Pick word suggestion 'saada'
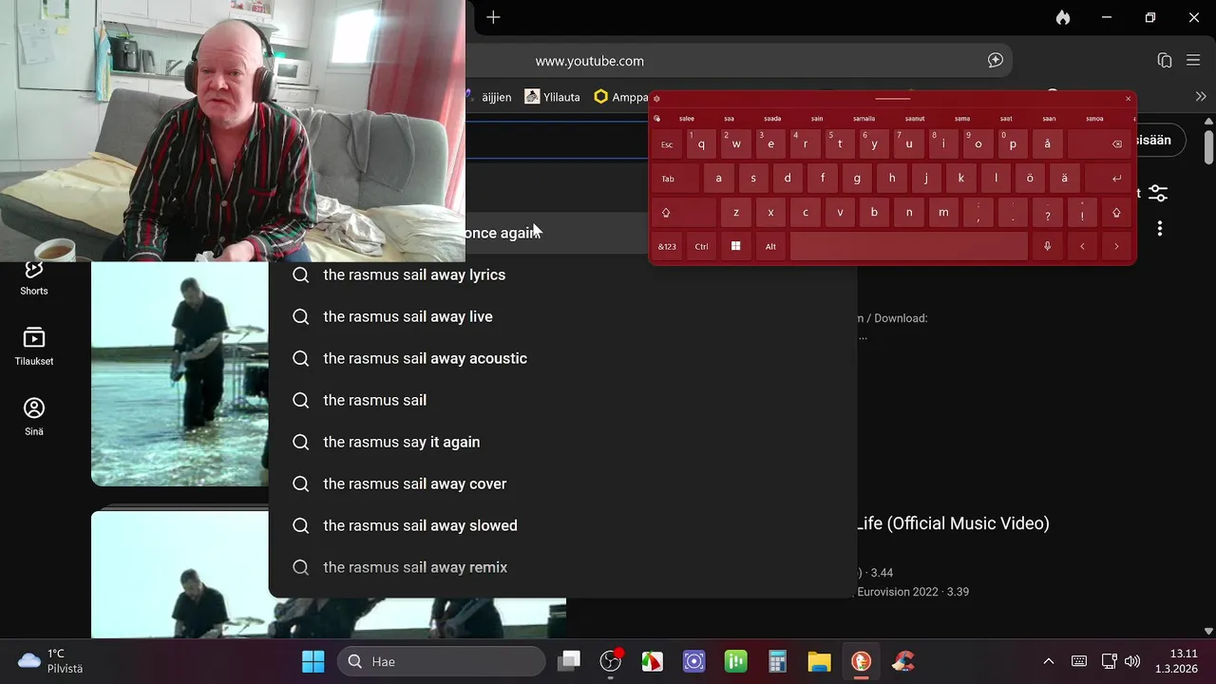 tap(772, 119)
